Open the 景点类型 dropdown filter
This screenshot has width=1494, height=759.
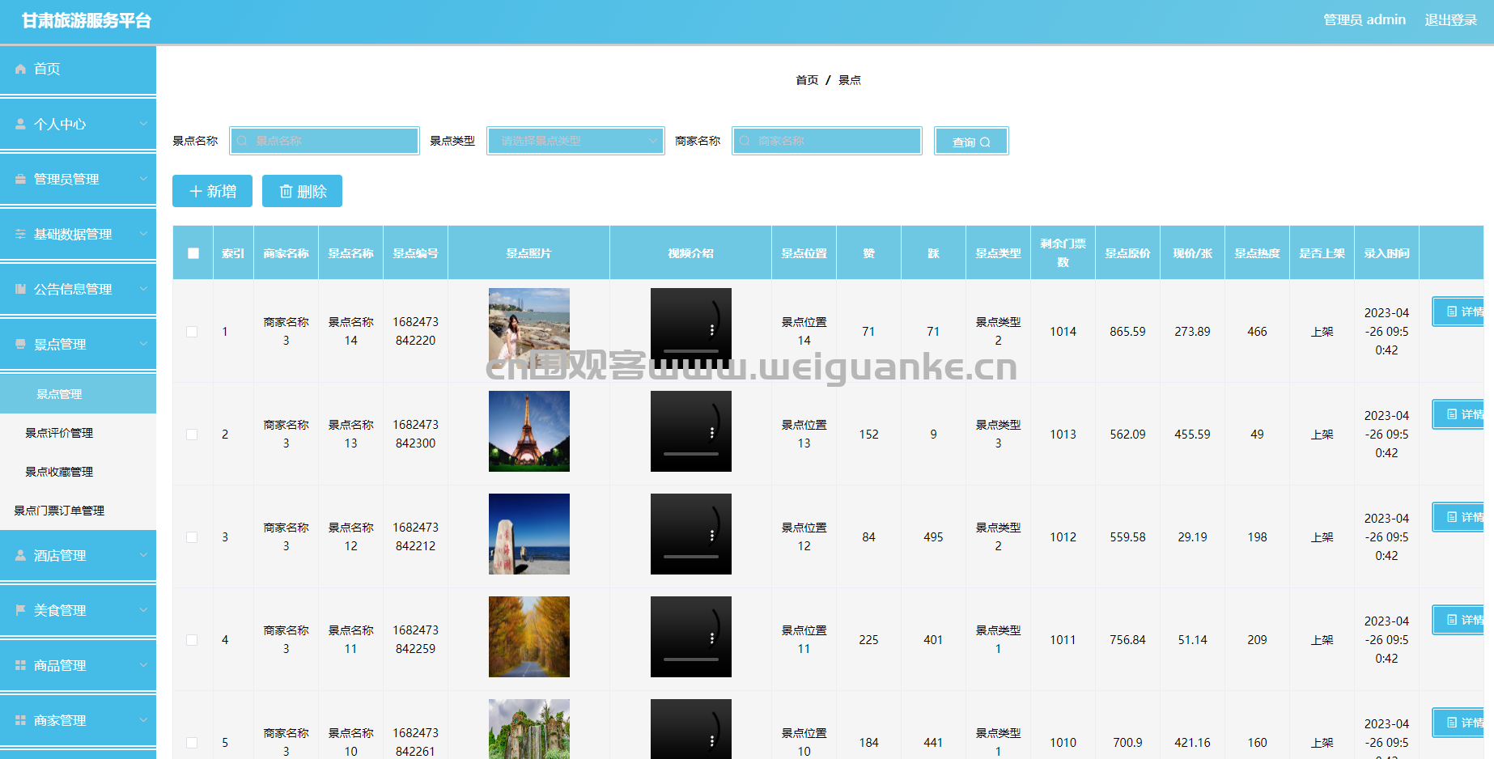[575, 141]
